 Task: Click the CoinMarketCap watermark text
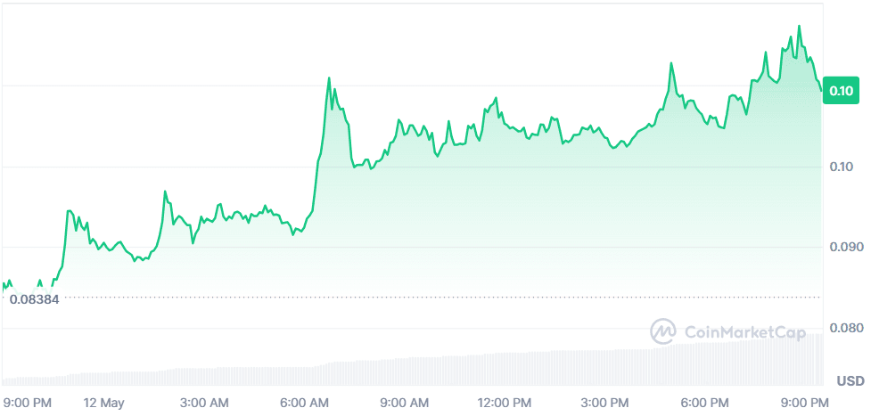pyautogui.click(x=744, y=332)
